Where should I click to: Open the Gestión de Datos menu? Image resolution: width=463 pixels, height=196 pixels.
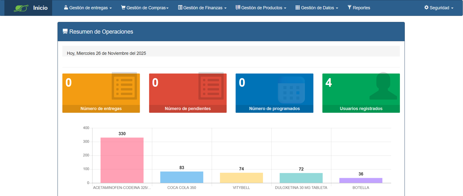317,8
